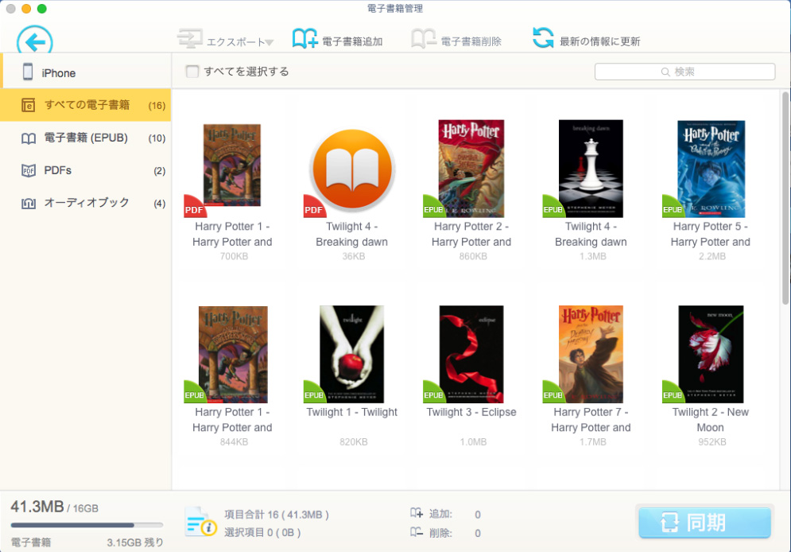Select すべての電子書籍 category
The image size is (791, 552).
point(85,105)
